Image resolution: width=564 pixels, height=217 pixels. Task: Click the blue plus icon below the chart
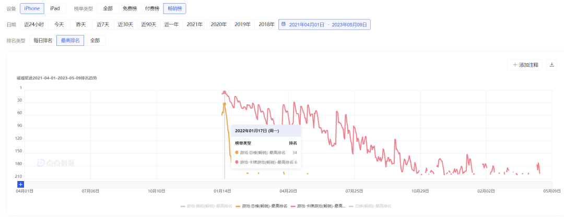[20, 184]
